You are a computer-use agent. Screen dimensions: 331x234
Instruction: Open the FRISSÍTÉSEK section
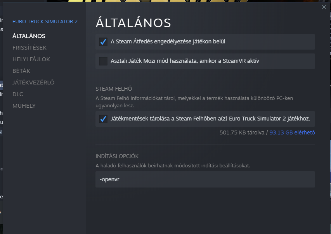point(29,48)
